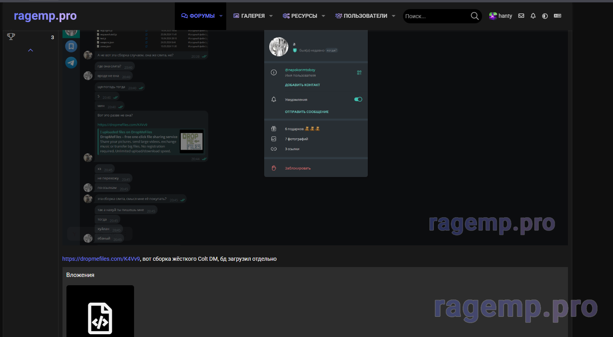Click the search magnifier icon
This screenshot has width=613, height=337.
[475, 16]
